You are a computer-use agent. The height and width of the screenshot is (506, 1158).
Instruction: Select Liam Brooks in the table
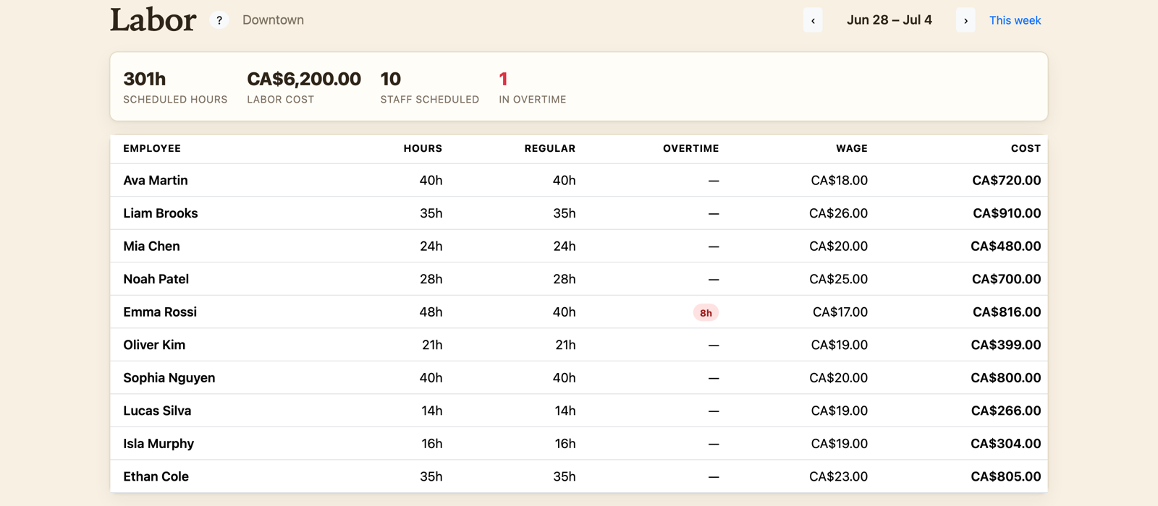(x=579, y=213)
